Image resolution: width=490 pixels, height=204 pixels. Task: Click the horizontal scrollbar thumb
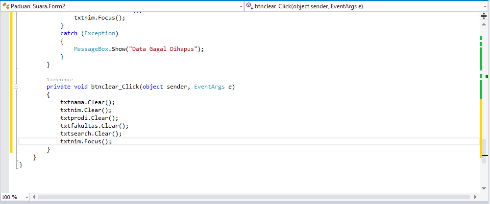pyautogui.click(x=254, y=197)
